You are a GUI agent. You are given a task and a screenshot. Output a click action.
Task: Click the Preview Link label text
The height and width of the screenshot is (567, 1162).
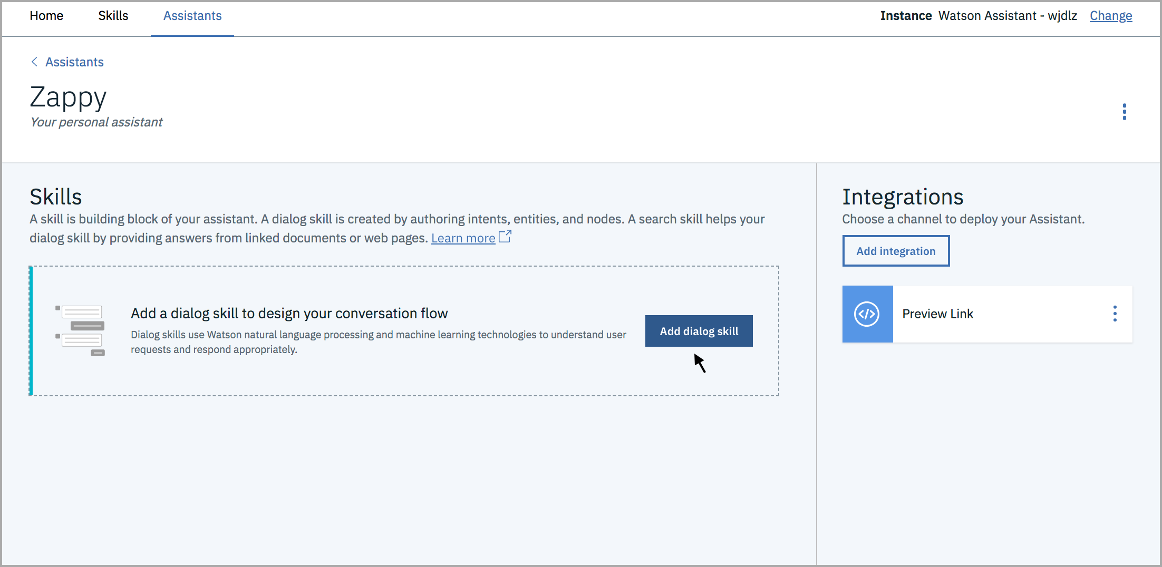pos(937,314)
